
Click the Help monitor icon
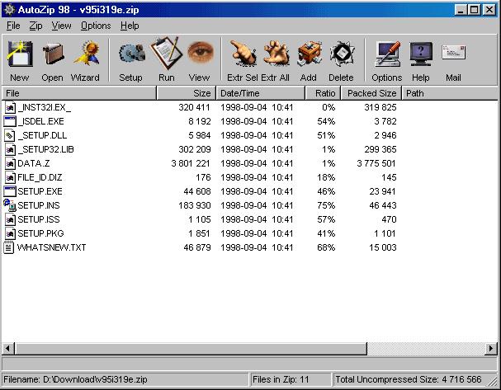coord(420,54)
